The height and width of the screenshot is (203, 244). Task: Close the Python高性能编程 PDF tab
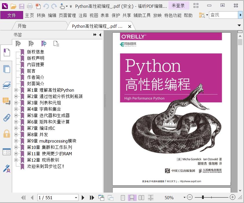(x=129, y=27)
